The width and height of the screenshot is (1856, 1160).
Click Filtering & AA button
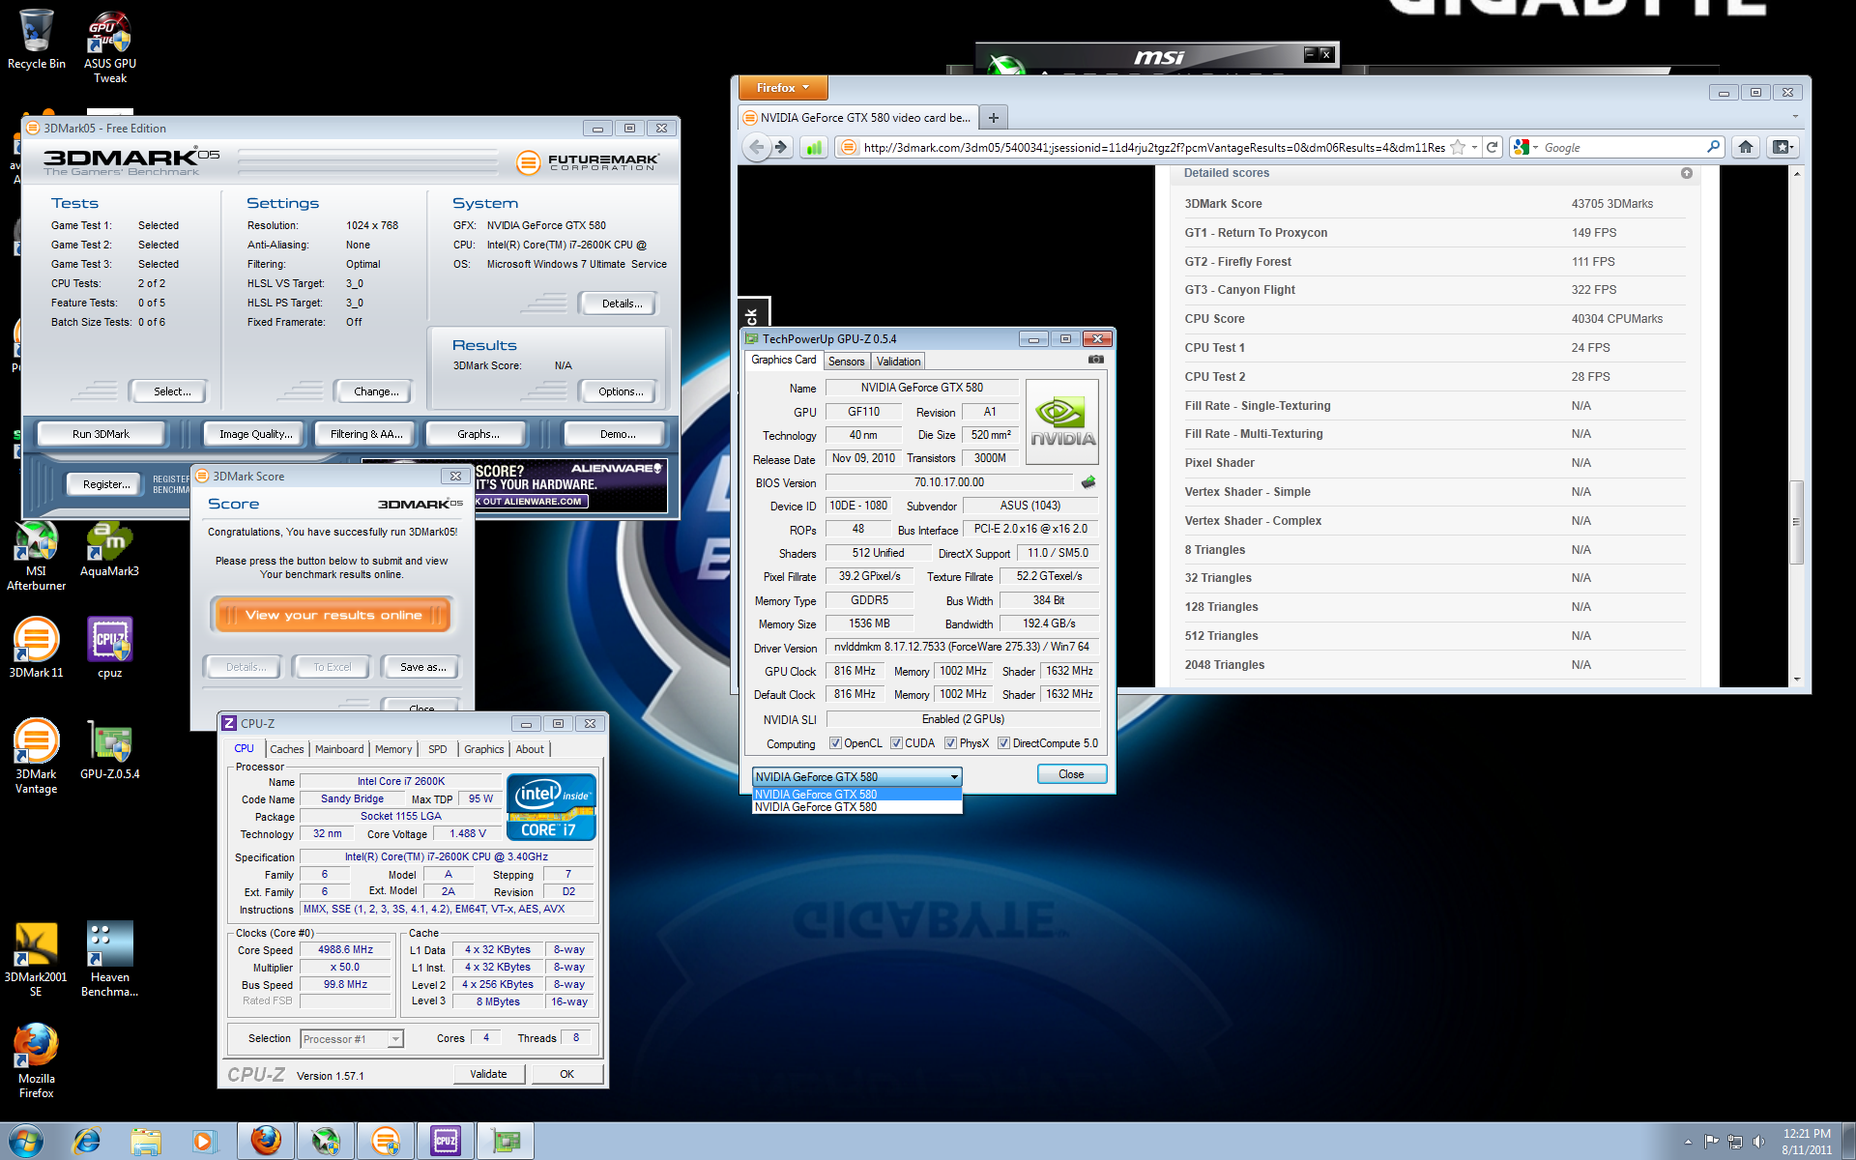pyautogui.click(x=365, y=434)
